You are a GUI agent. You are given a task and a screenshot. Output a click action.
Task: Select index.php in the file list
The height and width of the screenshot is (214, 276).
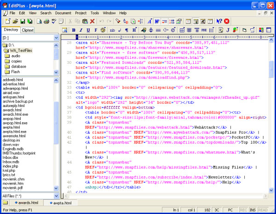pyautogui.click(x=10, y=166)
